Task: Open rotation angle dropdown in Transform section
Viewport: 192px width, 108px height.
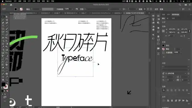Action: [174, 36]
